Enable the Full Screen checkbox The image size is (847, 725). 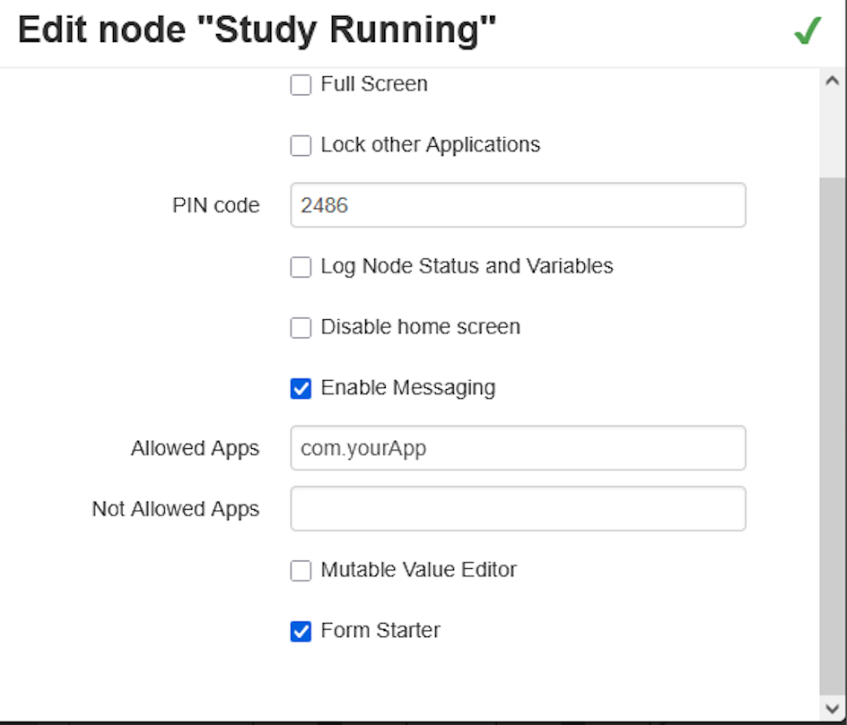[x=301, y=85]
